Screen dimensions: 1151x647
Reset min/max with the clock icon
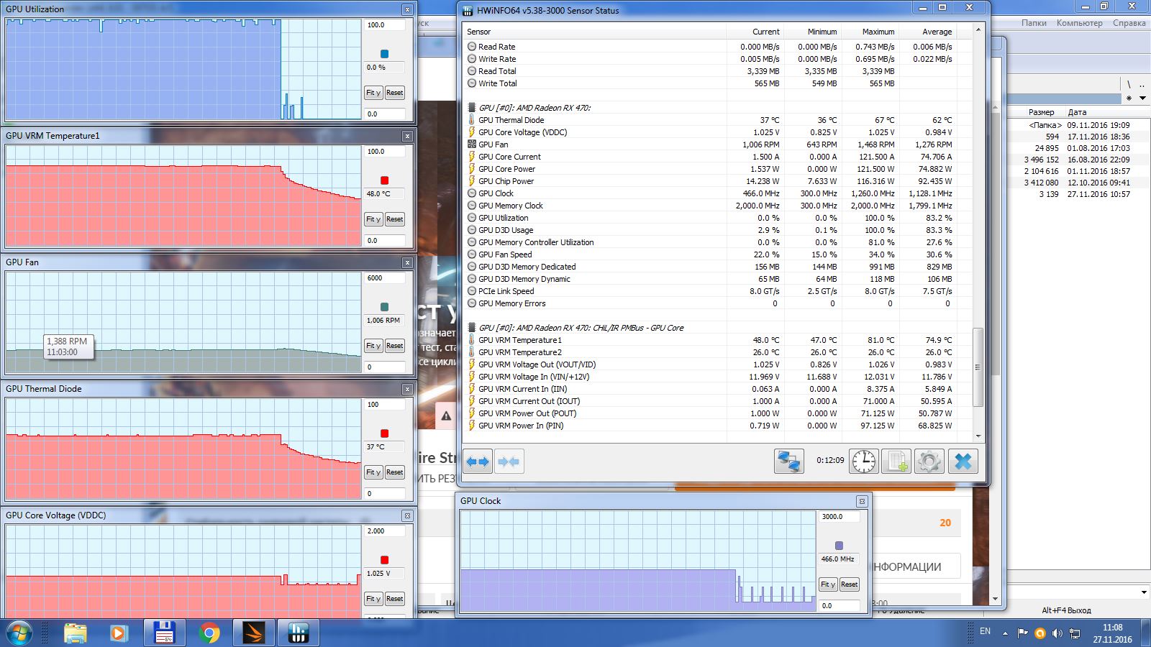click(x=864, y=462)
